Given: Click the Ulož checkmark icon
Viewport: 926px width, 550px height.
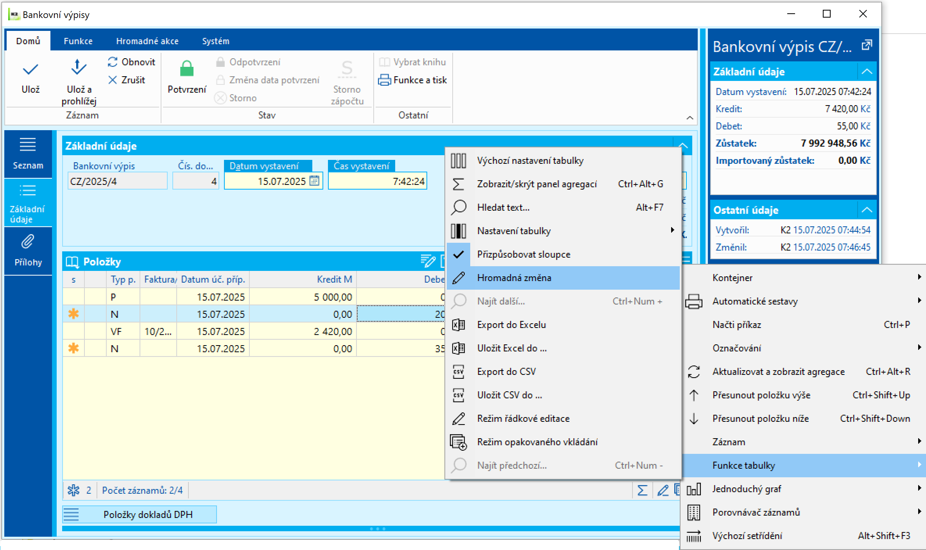Looking at the screenshot, I should point(30,70).
